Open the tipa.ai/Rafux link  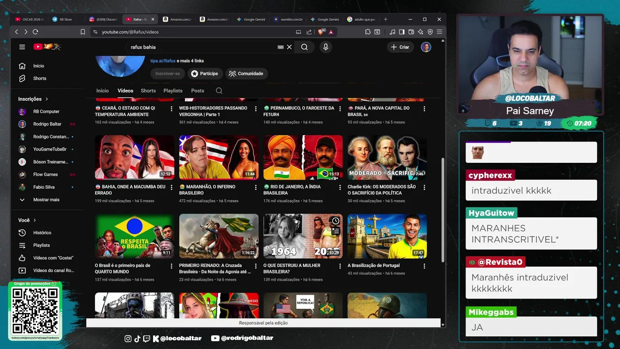[x=163, y=61]
